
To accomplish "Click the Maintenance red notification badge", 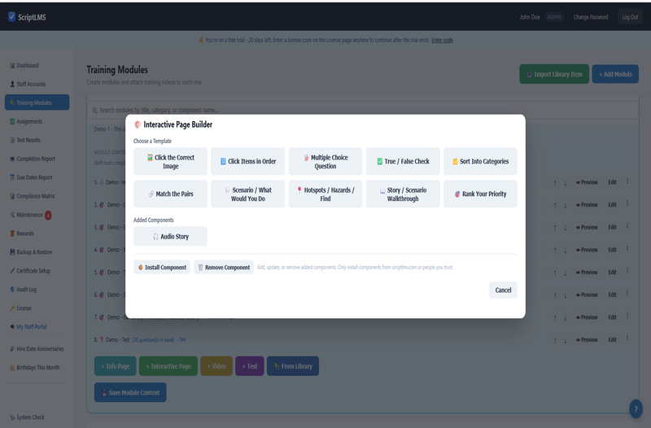I will click(48, 215).
